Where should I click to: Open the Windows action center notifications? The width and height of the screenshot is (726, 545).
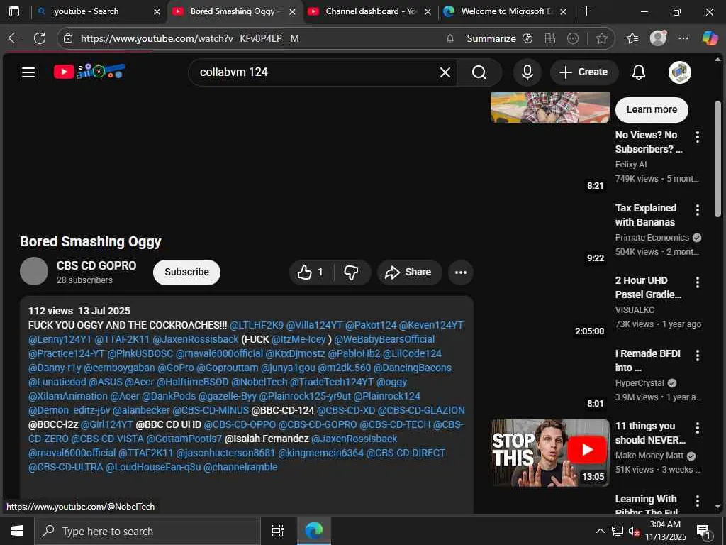pos(704,532)
